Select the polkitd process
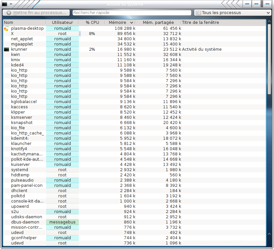 click(18, 196)
